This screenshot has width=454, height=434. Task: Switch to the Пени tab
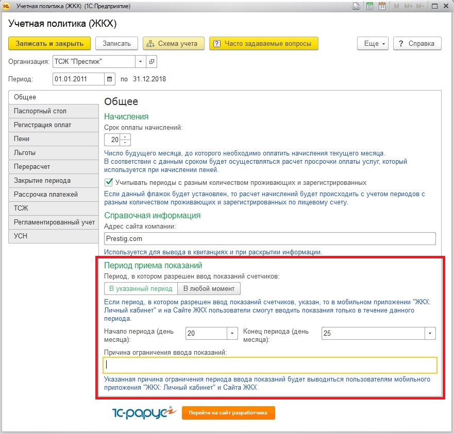54,139
